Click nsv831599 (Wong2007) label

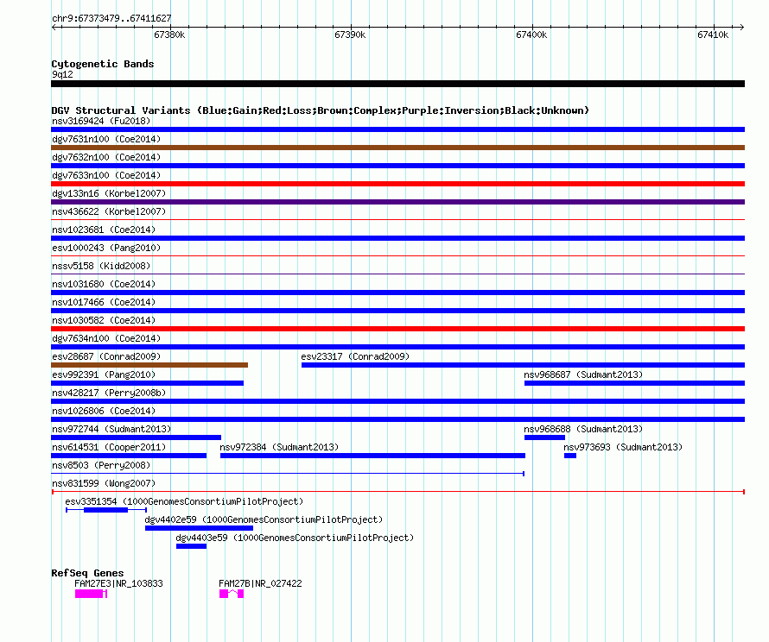coord(104,483)
